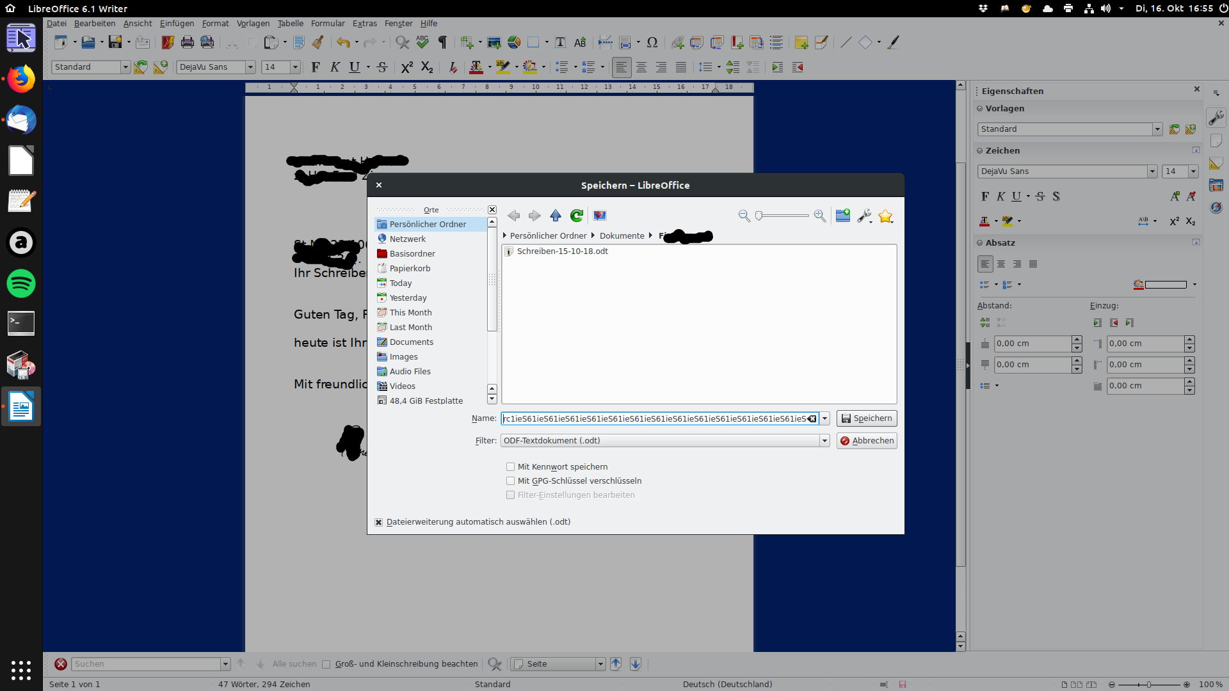Toggle shadow S in sidebar Zeichen

click(x=1056, y=196)
